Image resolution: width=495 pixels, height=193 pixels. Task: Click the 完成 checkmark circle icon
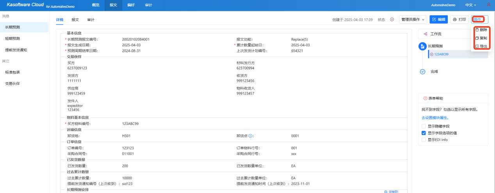pos(422,72)
